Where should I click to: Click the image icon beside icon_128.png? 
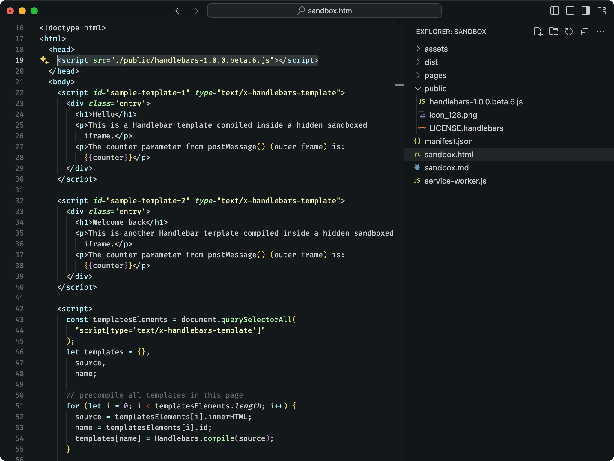tap(422, 115)
